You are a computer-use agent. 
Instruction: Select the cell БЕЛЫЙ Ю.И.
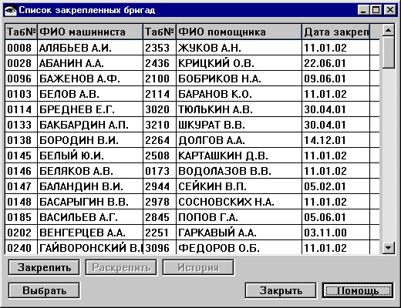[x=90, y=156]
